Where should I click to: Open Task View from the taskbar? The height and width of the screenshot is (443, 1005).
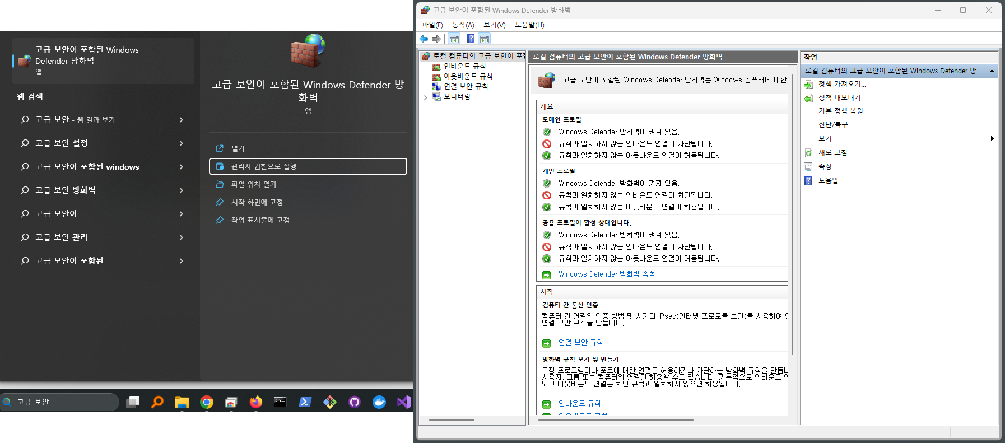[x=133, y=402]
